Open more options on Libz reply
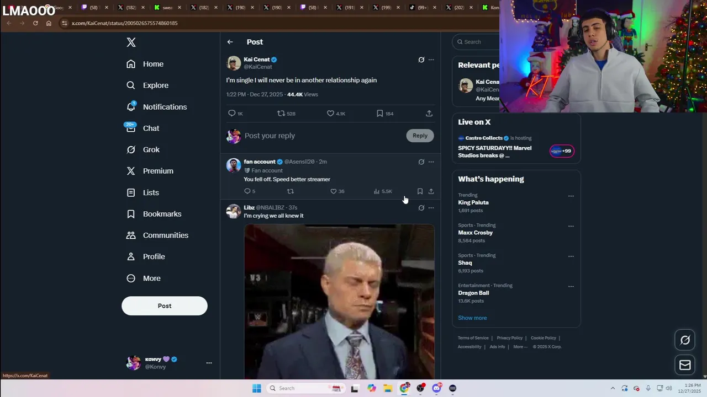This screenshot has height=397, width=707. pos(431,208)
